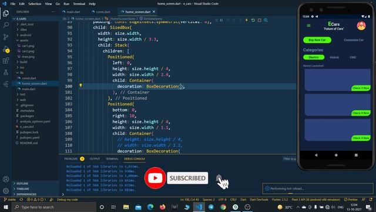This screenshot has width=376, height=212.
Task: Open the Windows Start menu
Action: [6, 207]
